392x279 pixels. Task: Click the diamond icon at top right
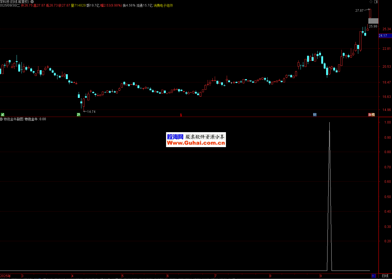click(x=371, y=2)
